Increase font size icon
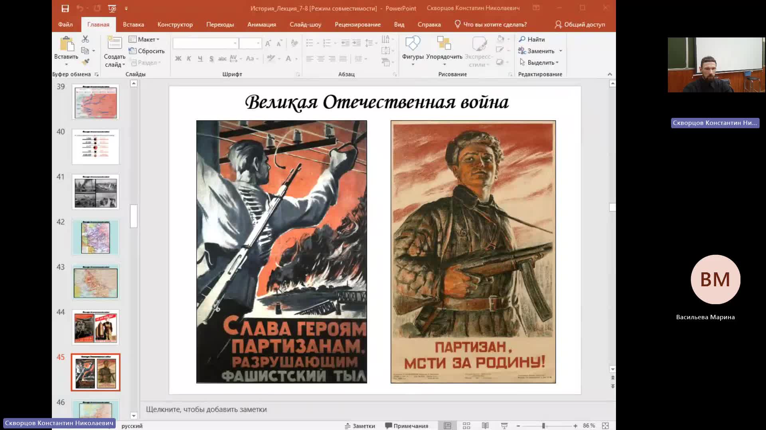The height and width of the screenshot is (430, 766). click(268, 43)
